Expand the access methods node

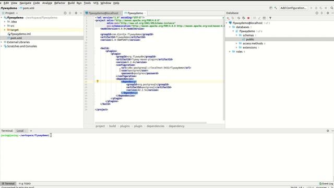coord(236,43)
